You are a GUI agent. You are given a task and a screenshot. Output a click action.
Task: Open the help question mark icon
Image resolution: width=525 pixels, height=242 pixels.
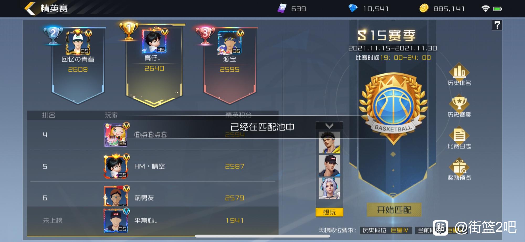(x=497, y=25)
